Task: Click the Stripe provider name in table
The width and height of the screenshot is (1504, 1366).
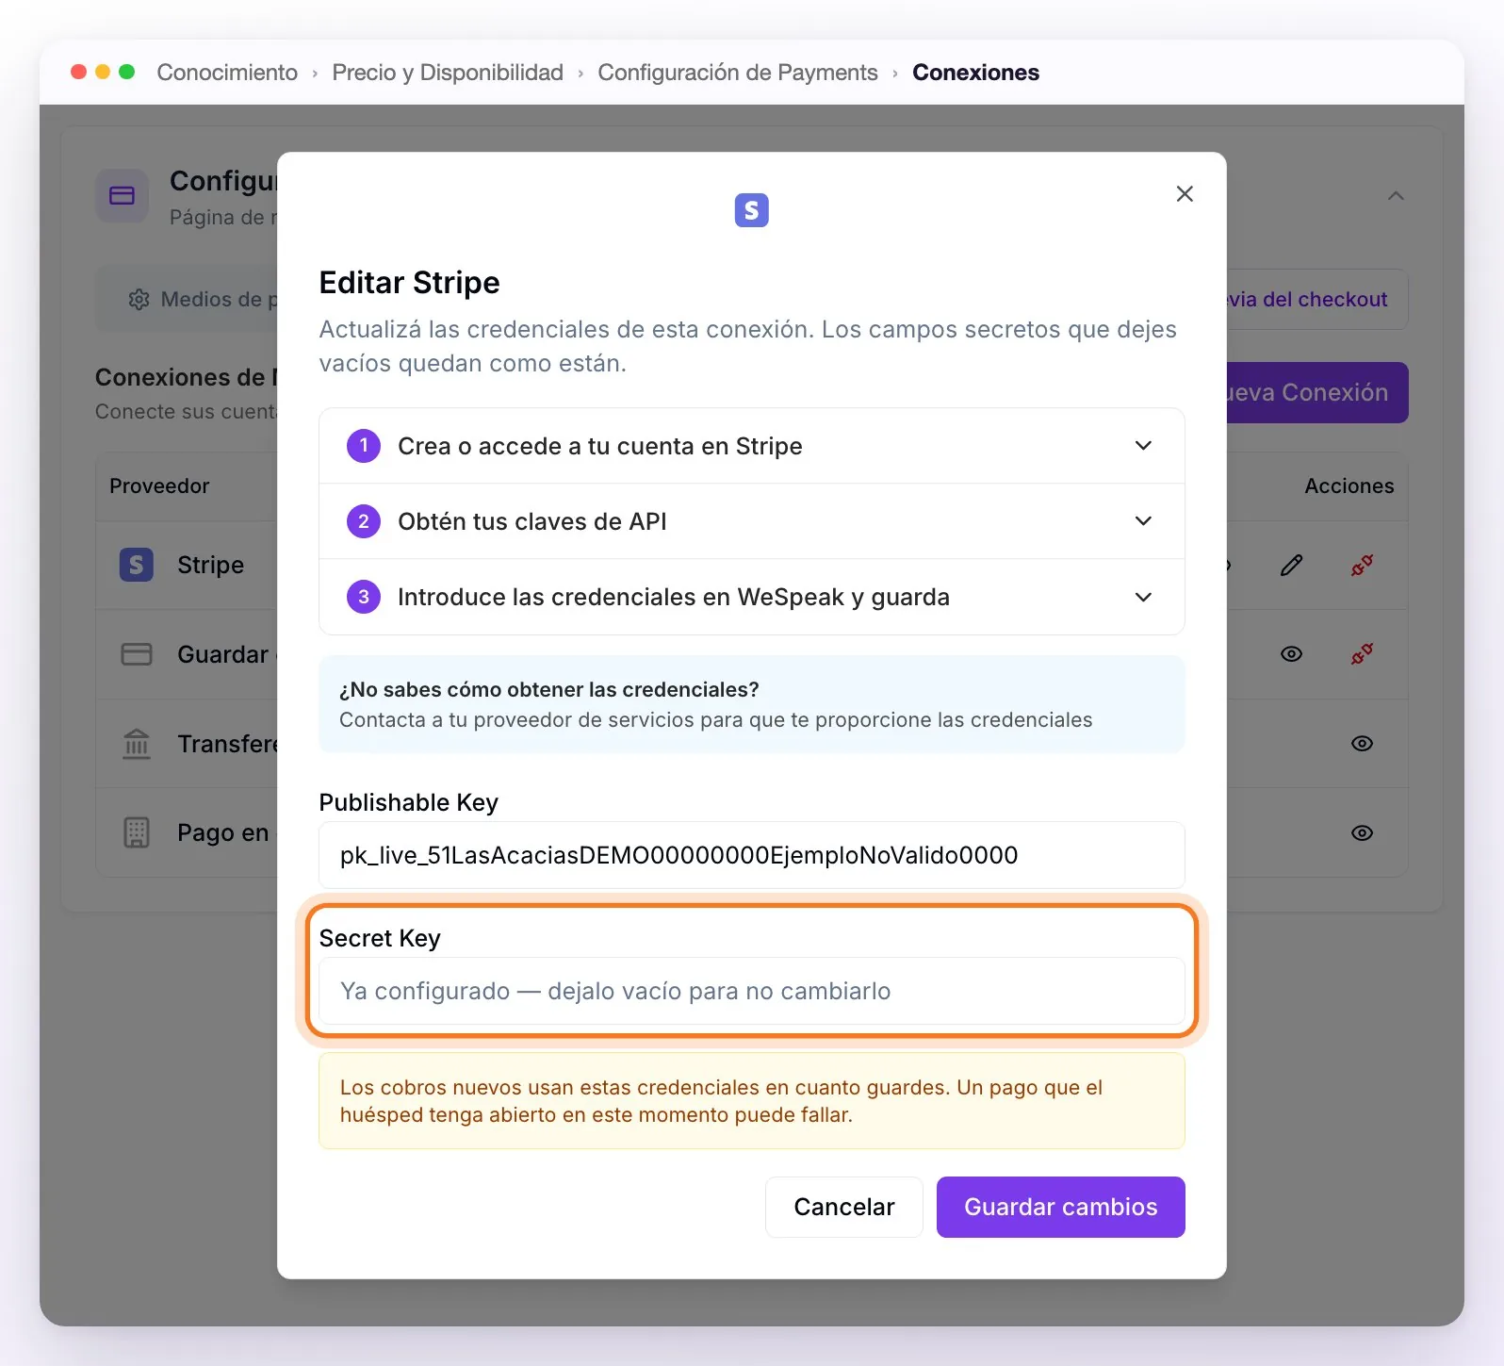Action: (210, 565)
